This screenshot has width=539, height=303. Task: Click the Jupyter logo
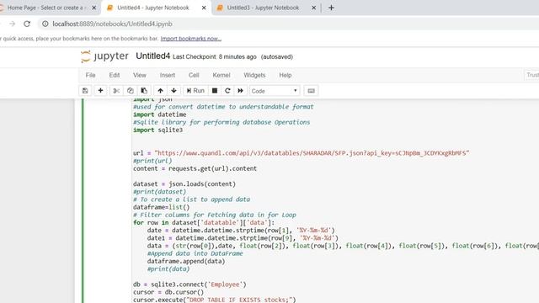click(x=104, y=56)
